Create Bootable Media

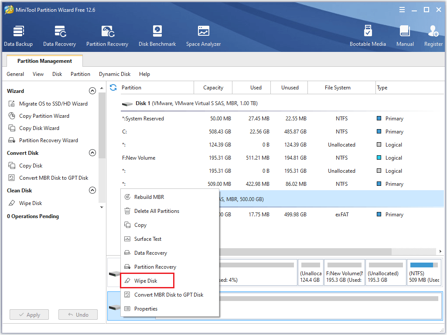[368, 36]
